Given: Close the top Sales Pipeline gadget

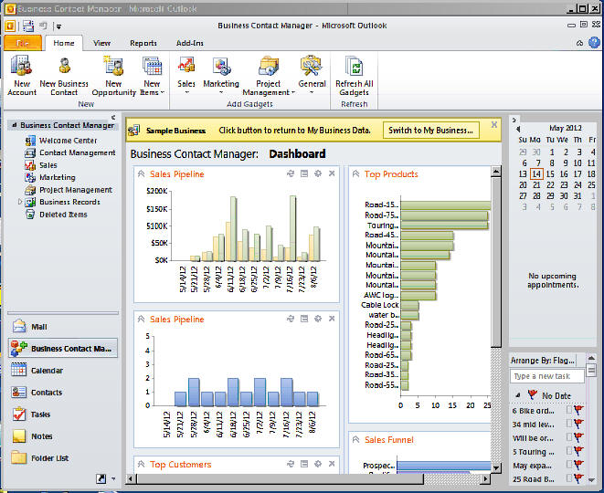Looking at the screenshot, I should 332,173.
